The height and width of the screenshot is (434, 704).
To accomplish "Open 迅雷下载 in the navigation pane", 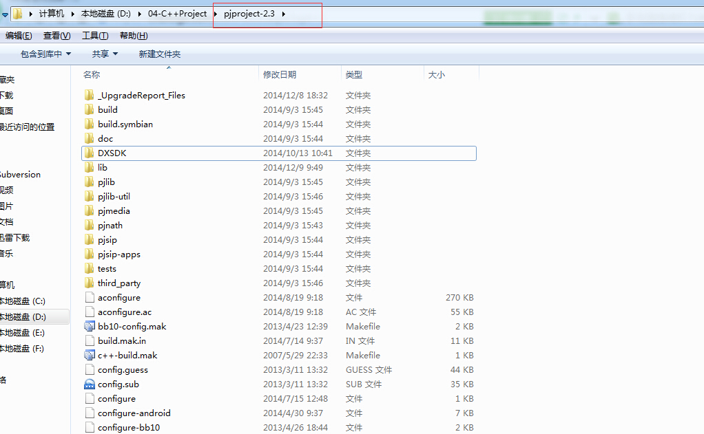I will (15, 237).
